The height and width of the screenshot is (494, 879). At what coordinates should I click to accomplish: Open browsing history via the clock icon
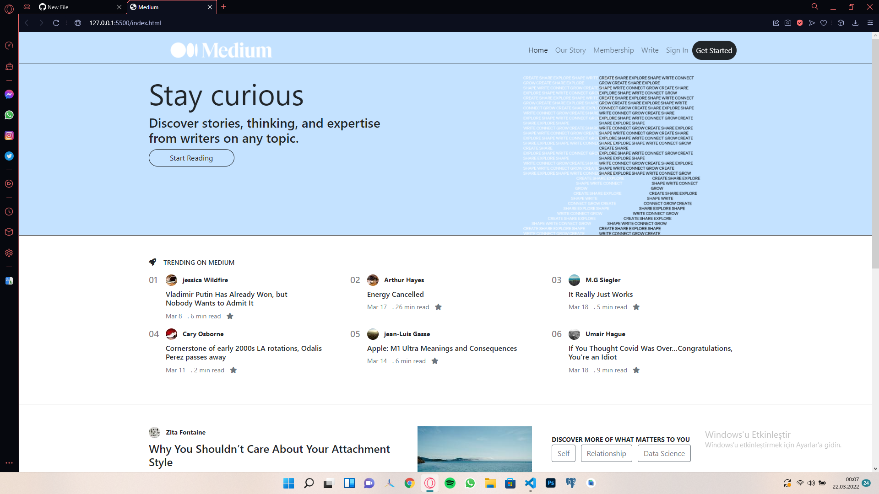point(9,211)
